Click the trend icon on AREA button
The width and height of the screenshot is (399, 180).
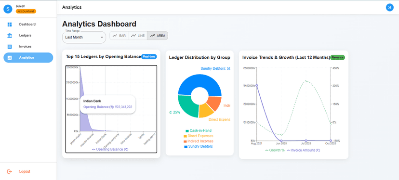(152, 36)
